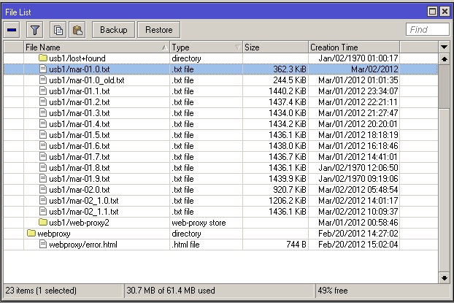Open the filter funnel button
Viewport: 454px width, 303px height.
pyautogui.click(x=35, y=30)
